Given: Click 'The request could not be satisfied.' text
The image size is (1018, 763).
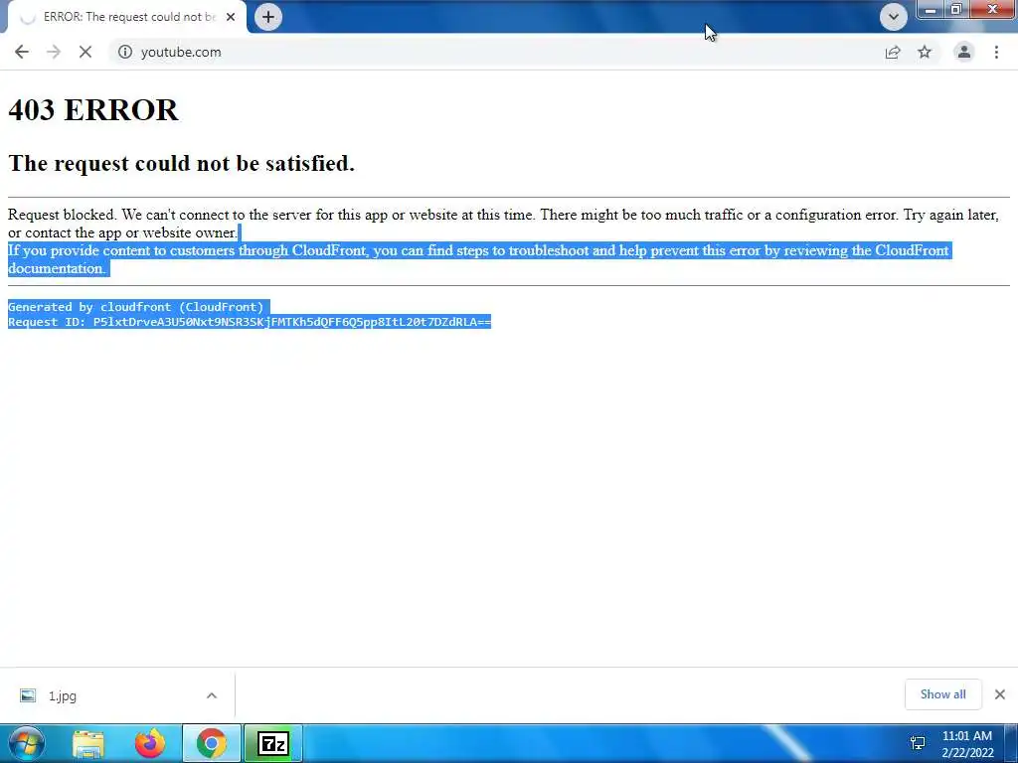Looking at the screenshot, I should (181, 163).
